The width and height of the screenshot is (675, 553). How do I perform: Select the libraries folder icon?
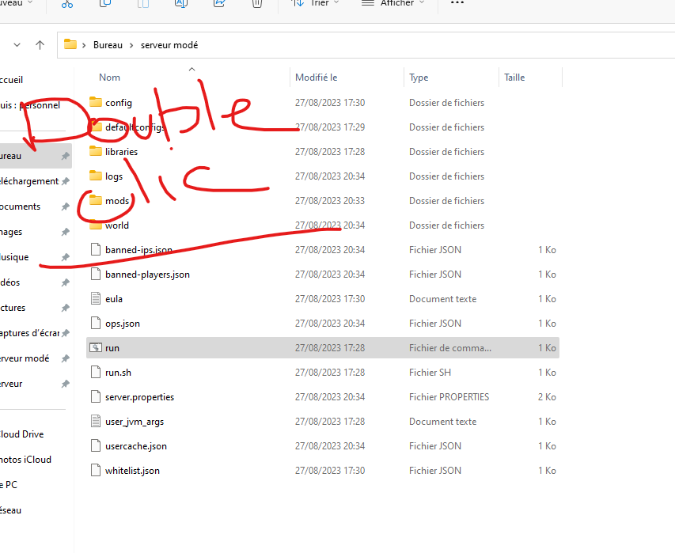tap(96, 151)
